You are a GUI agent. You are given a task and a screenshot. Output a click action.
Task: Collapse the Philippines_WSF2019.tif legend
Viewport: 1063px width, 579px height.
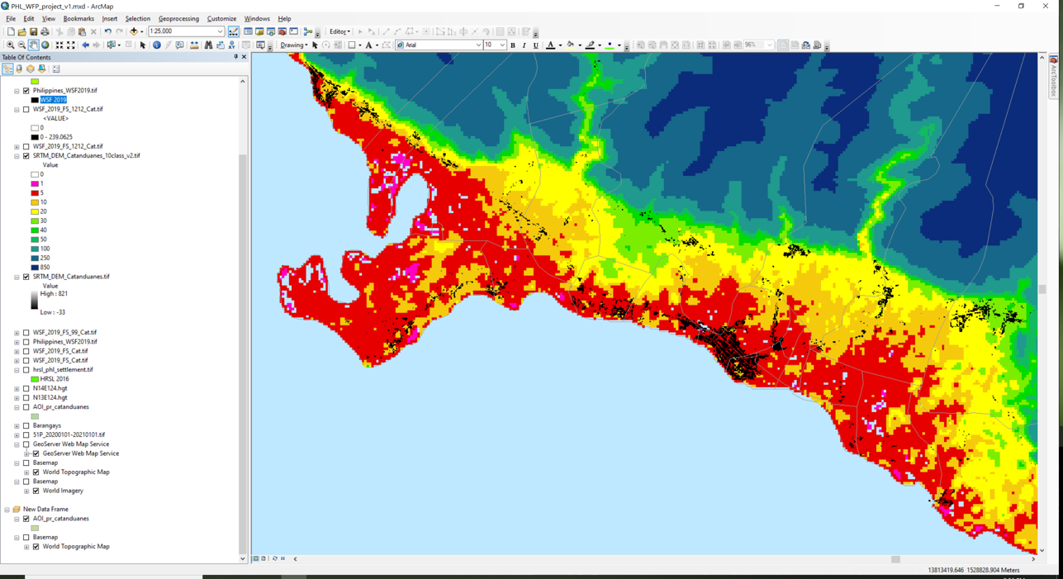(17, 91)
